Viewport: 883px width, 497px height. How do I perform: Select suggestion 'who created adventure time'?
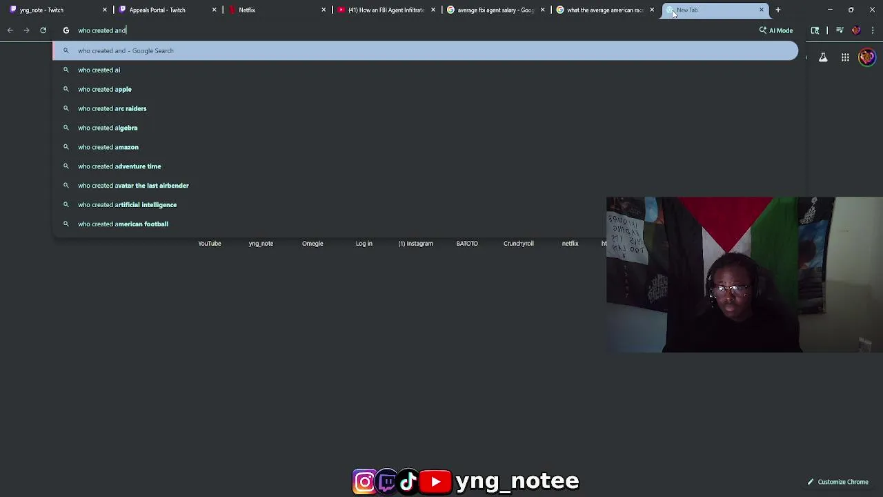(425, 166)
